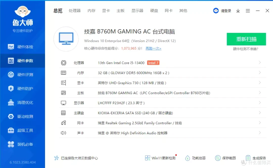
Task: Click 硬件检测不准确? link
Action: click(245, 49)
